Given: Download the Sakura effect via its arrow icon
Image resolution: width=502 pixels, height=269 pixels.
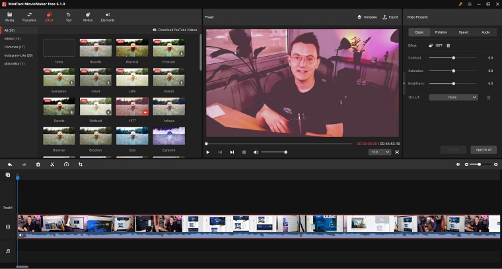Looking at the screenshot, I should (x=182, y=83).
